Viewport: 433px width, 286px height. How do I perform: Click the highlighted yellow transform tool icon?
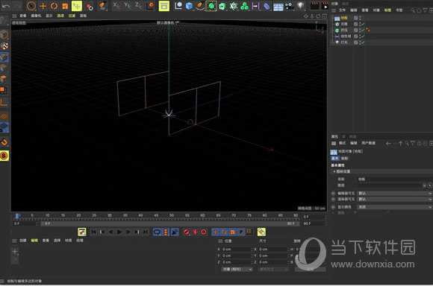point(77,6)
